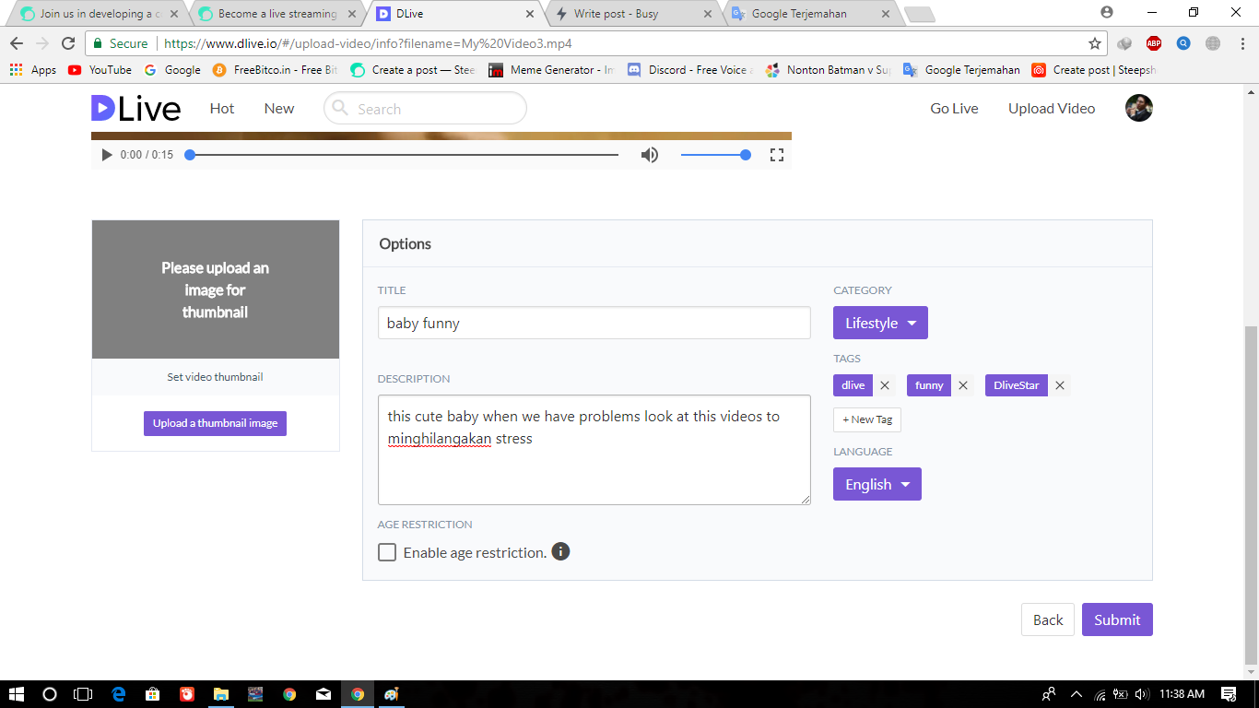
Task: Open the Microsoft Store taskbar icon
Action: [x=153, y=694]
